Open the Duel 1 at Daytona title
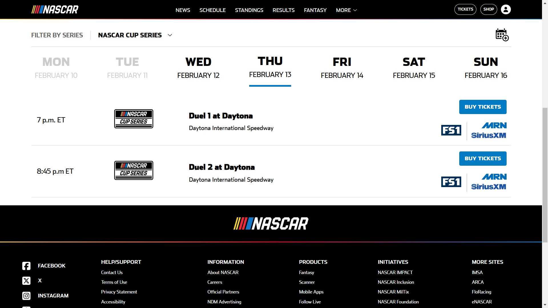Image resolution: width=548 pixels, height=308 pixels. coord(221,116)
